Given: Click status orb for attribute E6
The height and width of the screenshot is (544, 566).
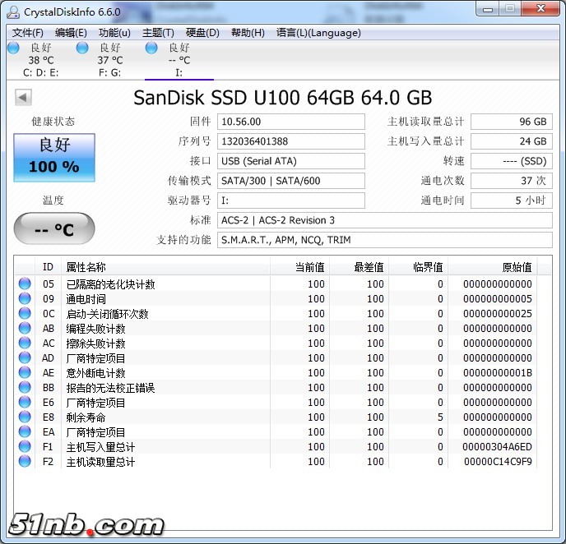Looking at the screenshot, I should pos(25,402).
